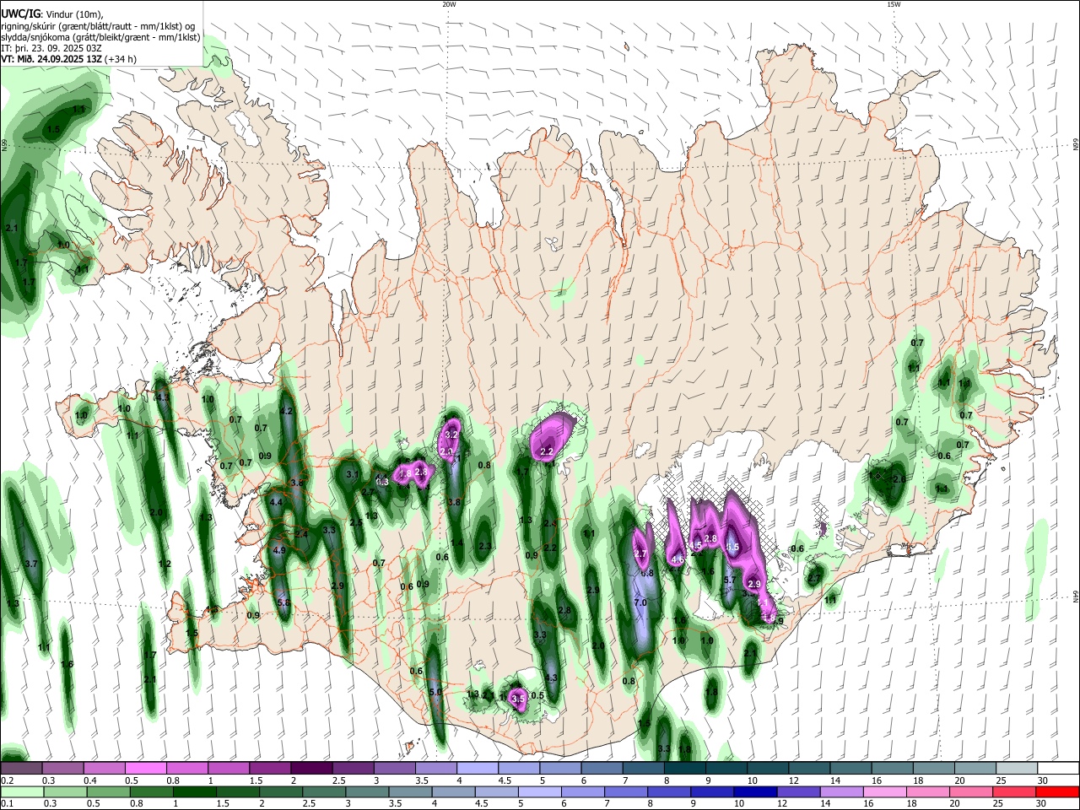Select top-row dark purple swatch between 2 and 2.5
The image size is (1080, 810).
coord(310,768)
